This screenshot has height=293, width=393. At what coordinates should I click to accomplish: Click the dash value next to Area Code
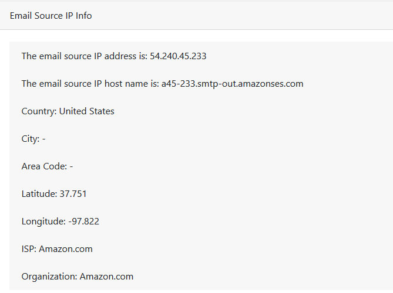[71, 166]
